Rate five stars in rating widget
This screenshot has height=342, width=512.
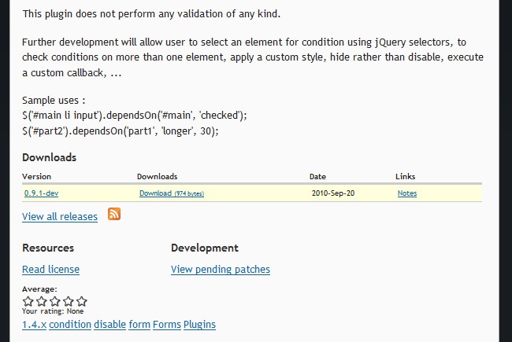tap(82, 301)
